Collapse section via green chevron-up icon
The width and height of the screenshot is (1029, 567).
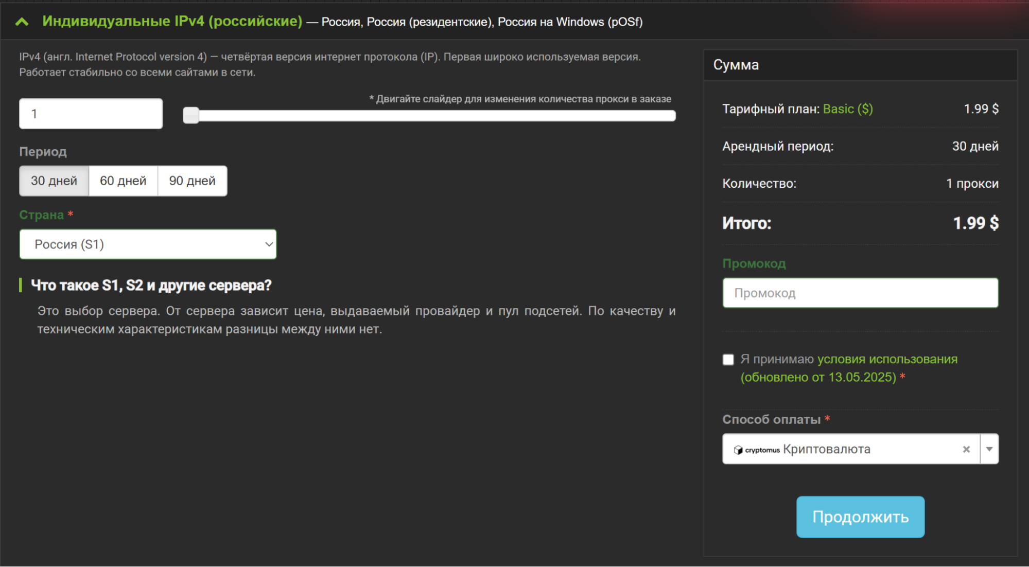(22, 22)
